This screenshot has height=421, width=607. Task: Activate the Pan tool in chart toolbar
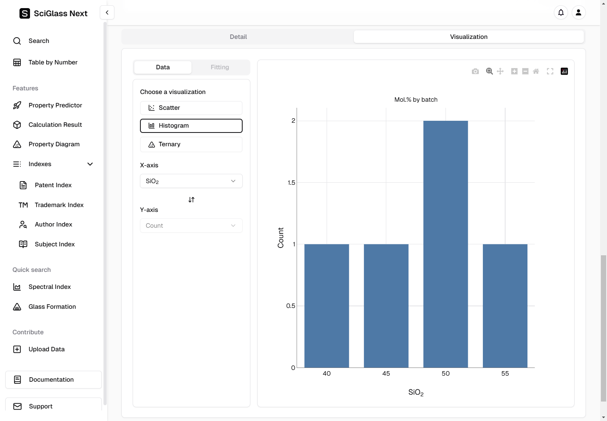500,71
